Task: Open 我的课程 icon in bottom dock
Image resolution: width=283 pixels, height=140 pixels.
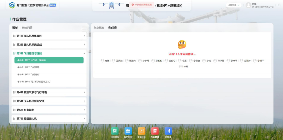Action: 115,131
